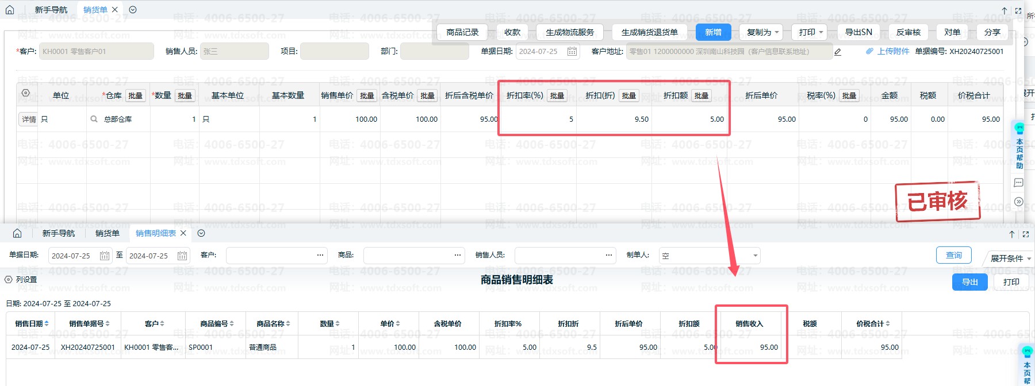Click the 反审核 button

(x=908, y=32)
